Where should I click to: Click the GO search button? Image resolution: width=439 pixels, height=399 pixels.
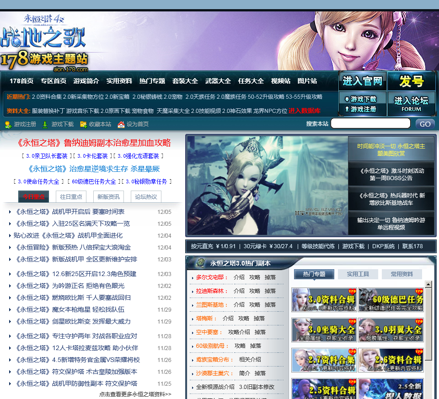coord(425,124)
